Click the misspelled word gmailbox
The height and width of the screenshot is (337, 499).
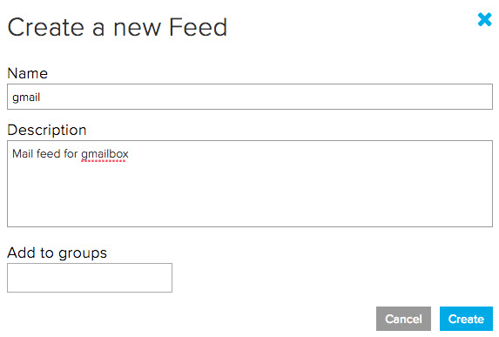(x=105, y=154)
